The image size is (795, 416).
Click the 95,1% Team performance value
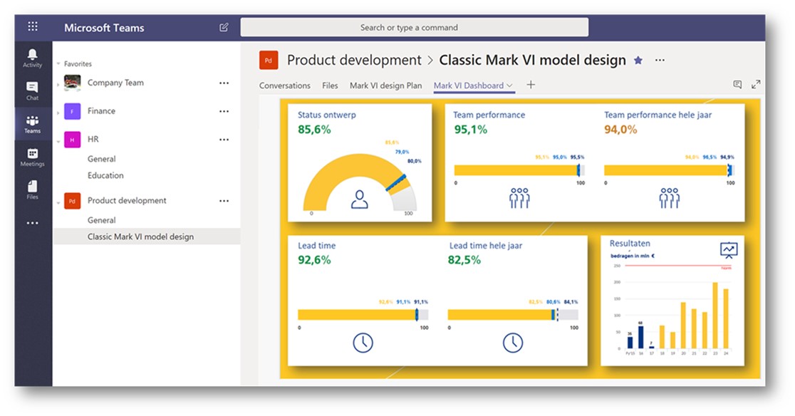click(470, 130)
